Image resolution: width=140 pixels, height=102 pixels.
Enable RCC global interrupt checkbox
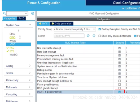120,88
